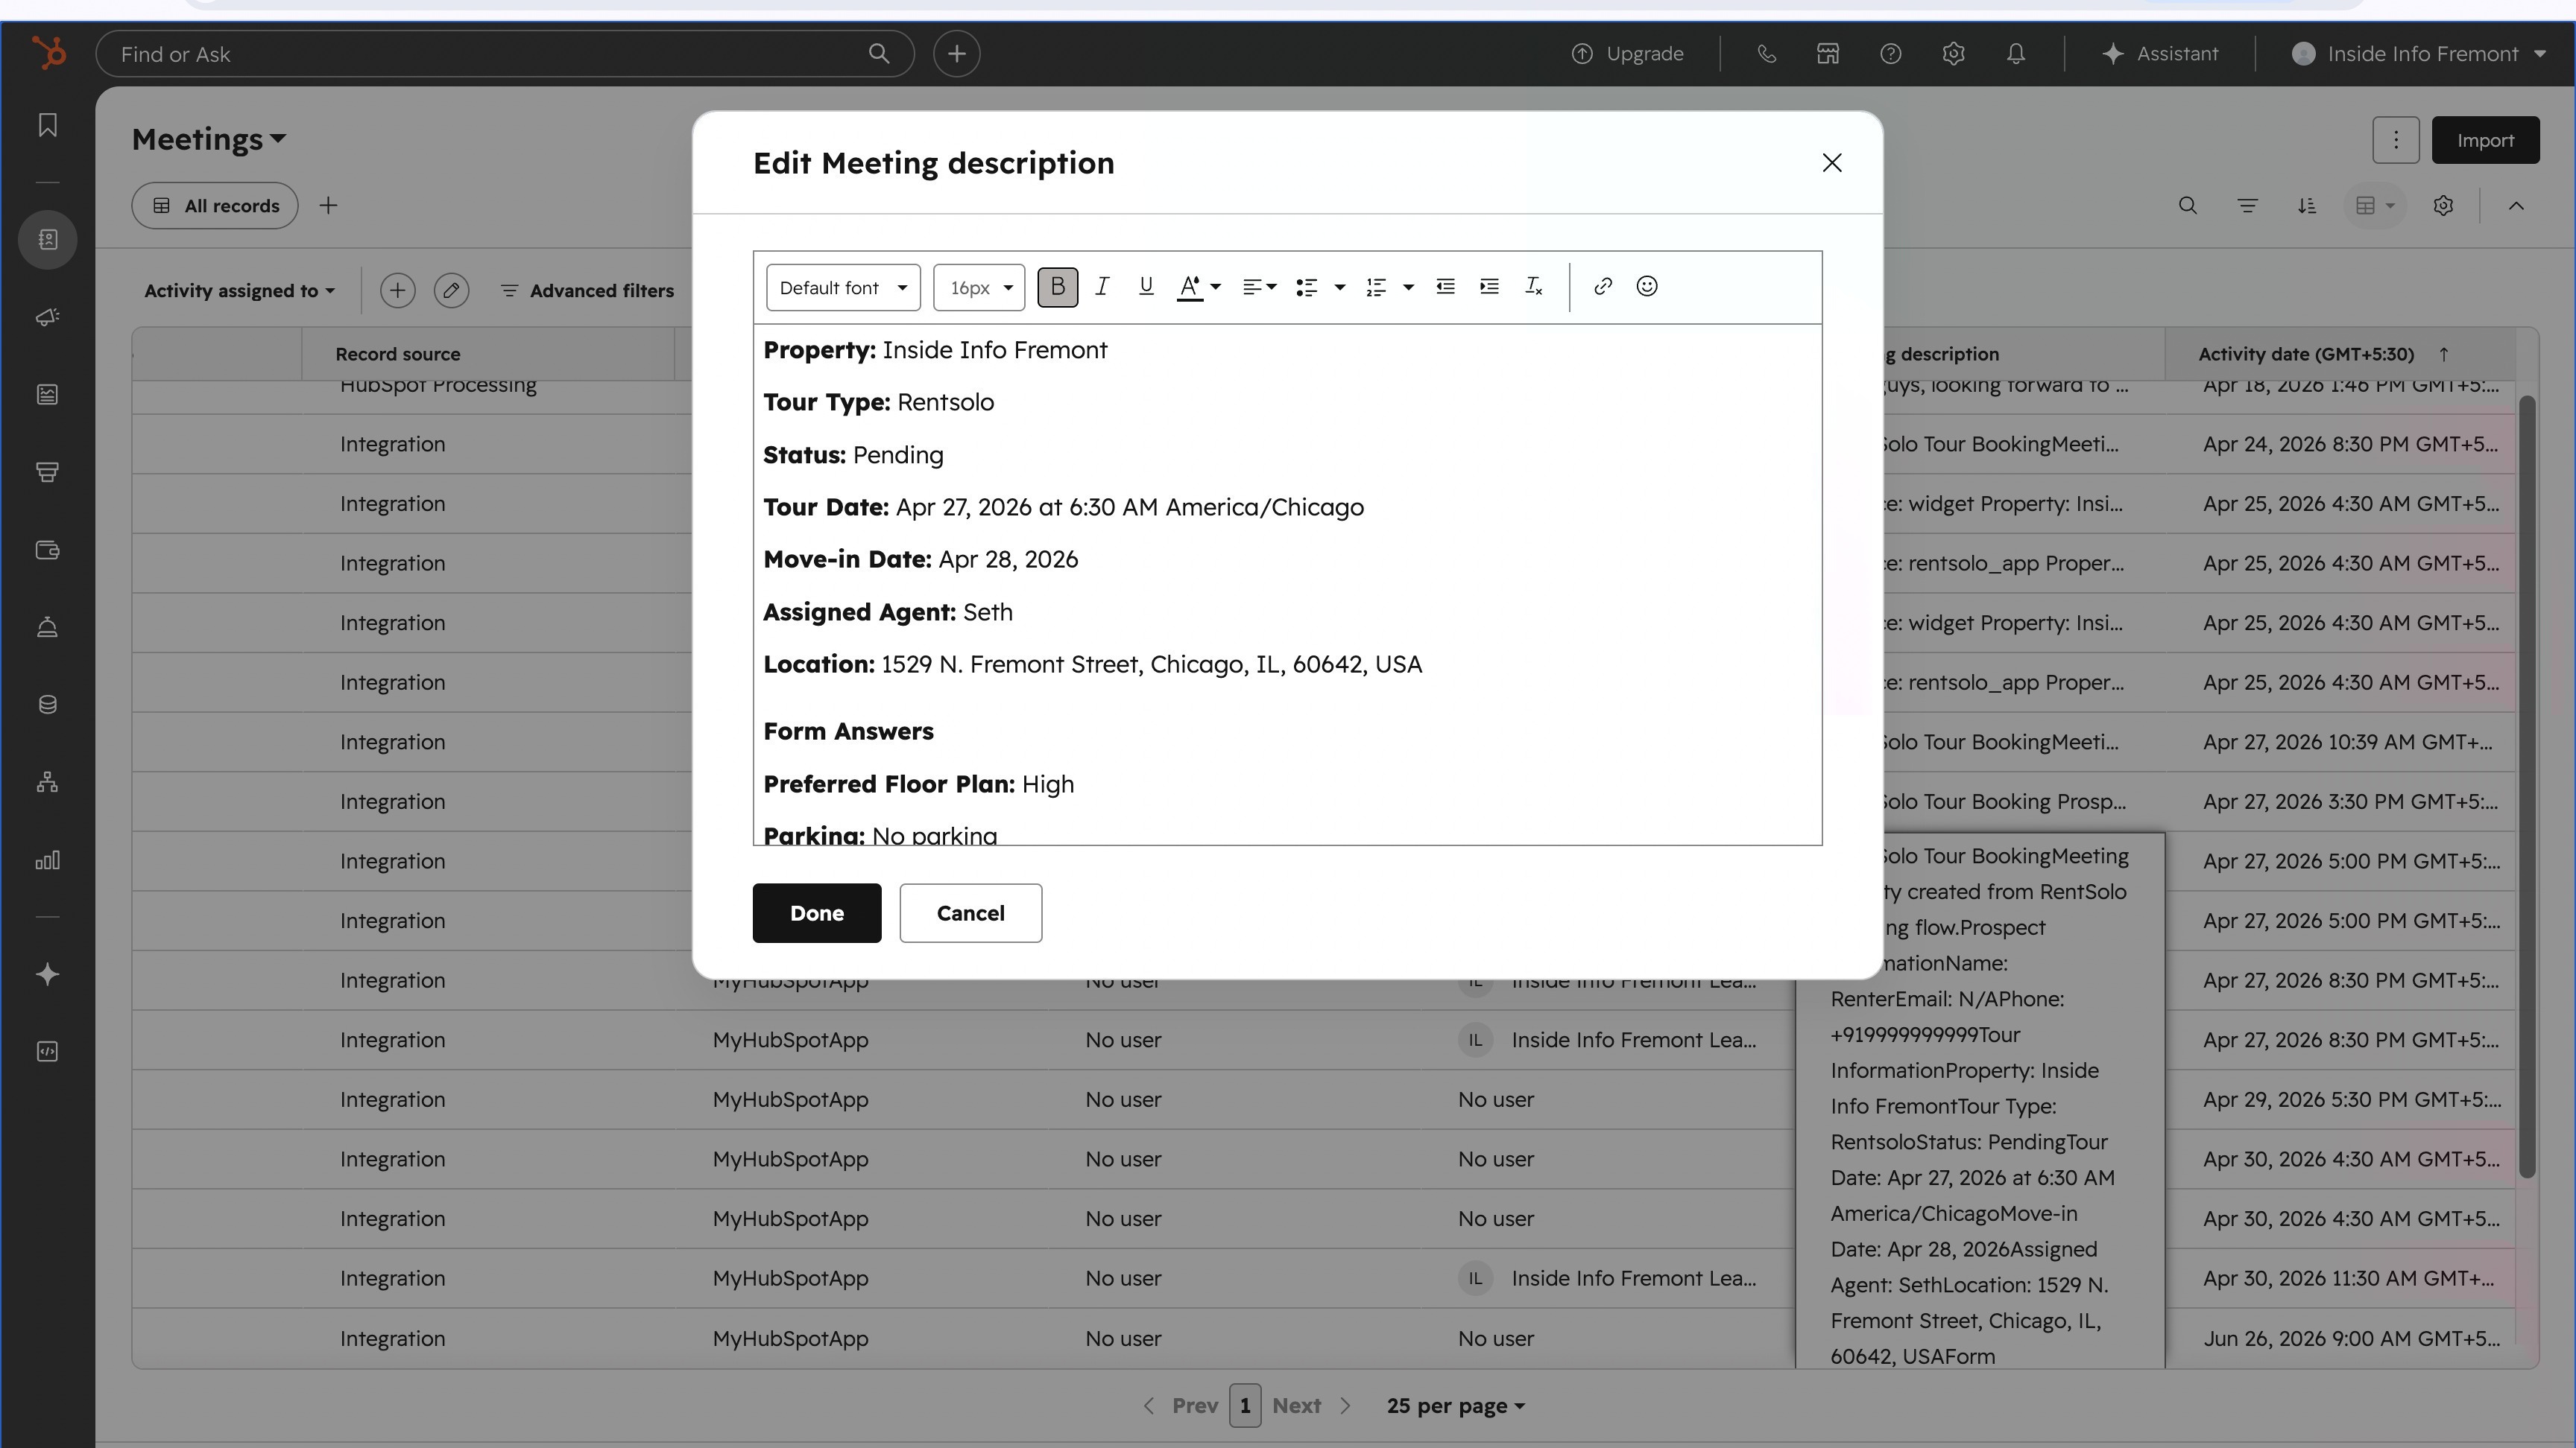
Task: Open the marketplace icon in top bar
Action: pyautogui.click(x=1828, y=54)
